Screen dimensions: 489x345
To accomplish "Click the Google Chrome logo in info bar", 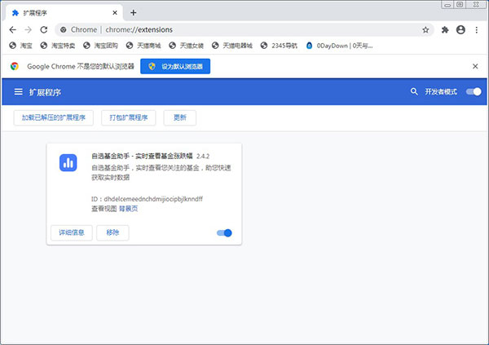I will click(15, 66).
